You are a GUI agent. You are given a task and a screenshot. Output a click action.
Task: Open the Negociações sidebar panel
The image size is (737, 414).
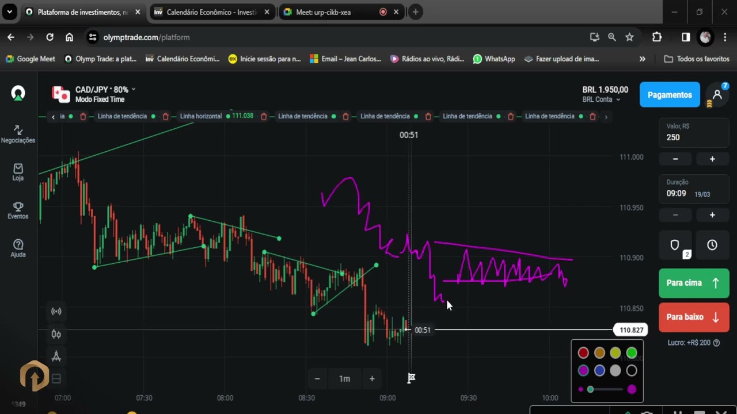coord(18,134)
